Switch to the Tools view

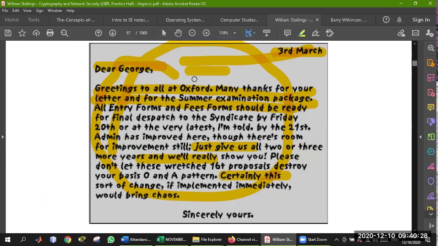pos(34,20)
